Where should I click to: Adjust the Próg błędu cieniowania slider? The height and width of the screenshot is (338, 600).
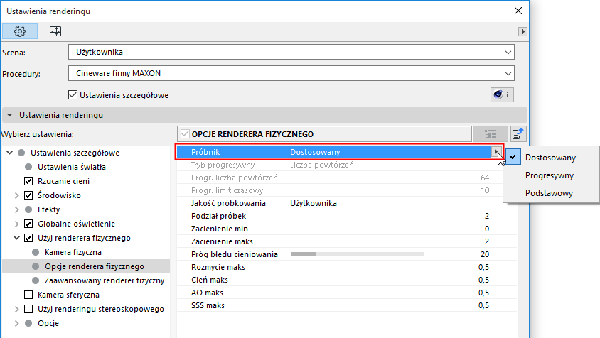pos(358,254)
